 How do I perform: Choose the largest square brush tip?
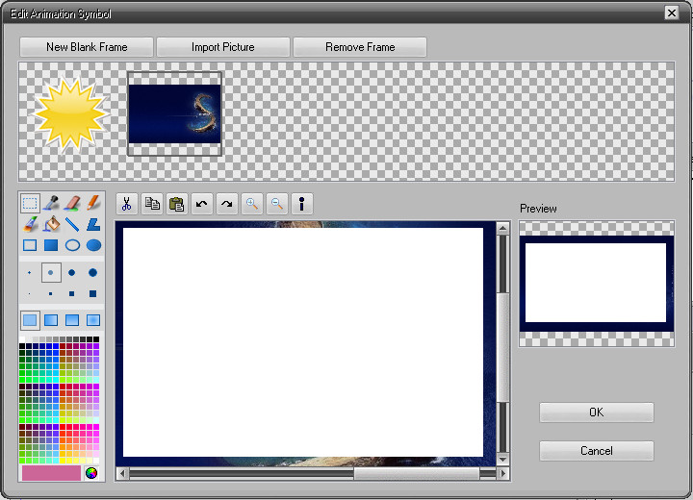[92, 293]
